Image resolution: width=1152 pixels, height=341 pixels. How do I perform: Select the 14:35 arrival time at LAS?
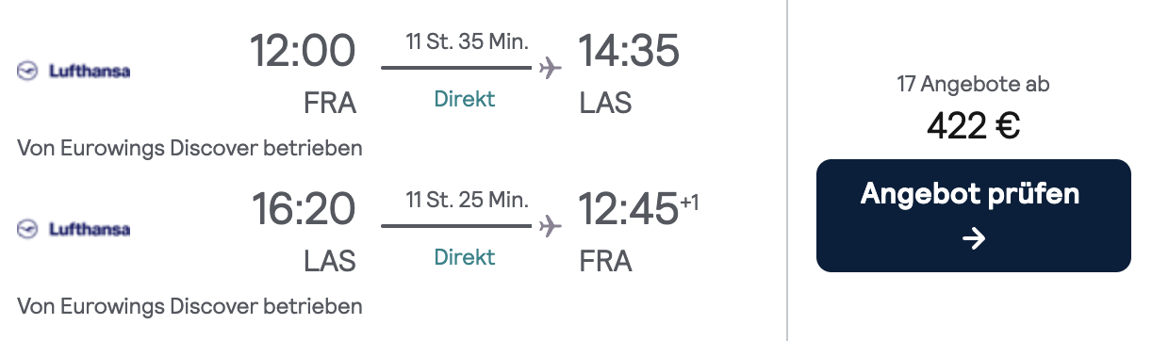point(628,51)
